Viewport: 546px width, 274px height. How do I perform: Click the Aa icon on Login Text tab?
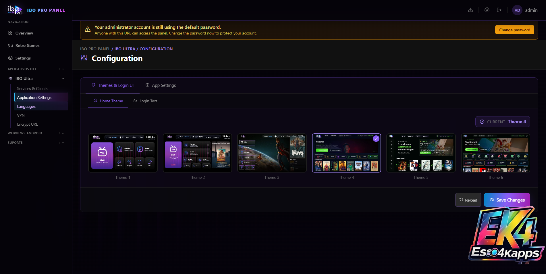[x=135, y=101]
